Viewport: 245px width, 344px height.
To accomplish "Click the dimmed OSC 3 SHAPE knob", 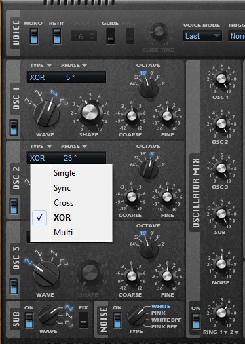I will 90,273.
